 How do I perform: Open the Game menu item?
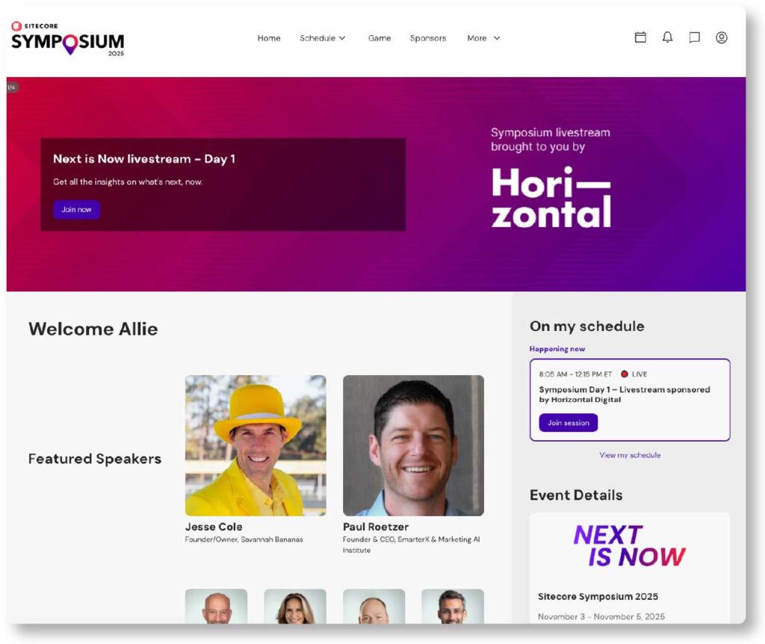click(x=380, y=38)
